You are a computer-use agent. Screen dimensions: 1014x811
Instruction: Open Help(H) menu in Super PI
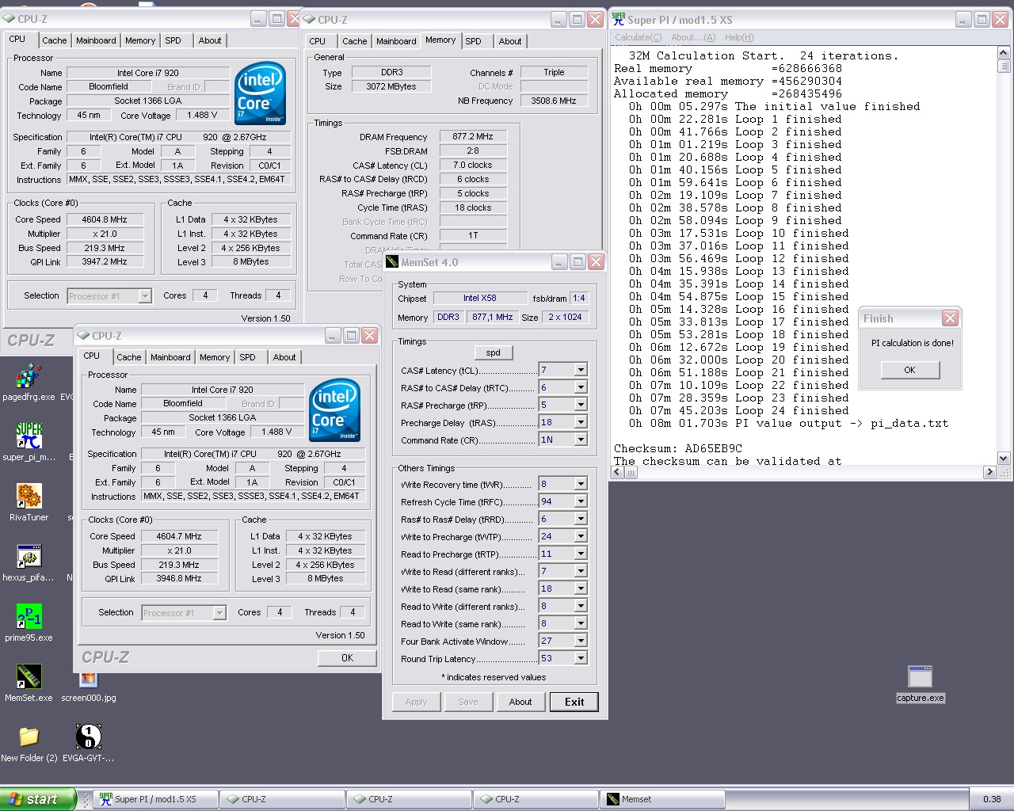[x=739, y=37]
